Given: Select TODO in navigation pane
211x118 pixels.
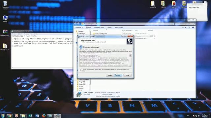Looking at the screenshot, I should point(80,87).
